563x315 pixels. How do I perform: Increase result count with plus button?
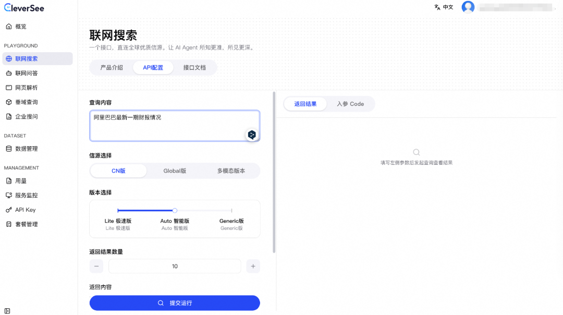click(253, 266)
